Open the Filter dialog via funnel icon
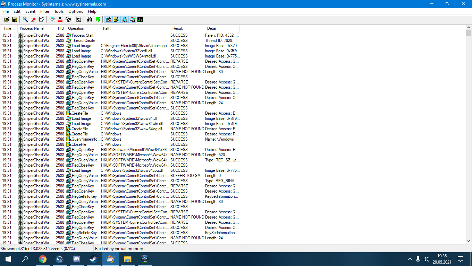Image resolution: width=472 pixels, height=266 pixels. click(52, 19)
